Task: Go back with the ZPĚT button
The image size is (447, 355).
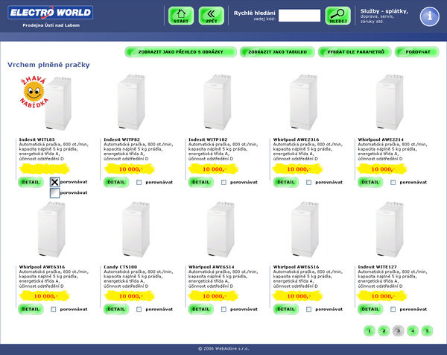Action: coord(212,16)
